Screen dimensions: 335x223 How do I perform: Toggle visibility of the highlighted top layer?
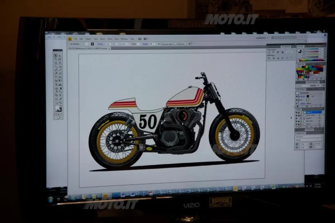pyautogui.click(x=296, y=112)
